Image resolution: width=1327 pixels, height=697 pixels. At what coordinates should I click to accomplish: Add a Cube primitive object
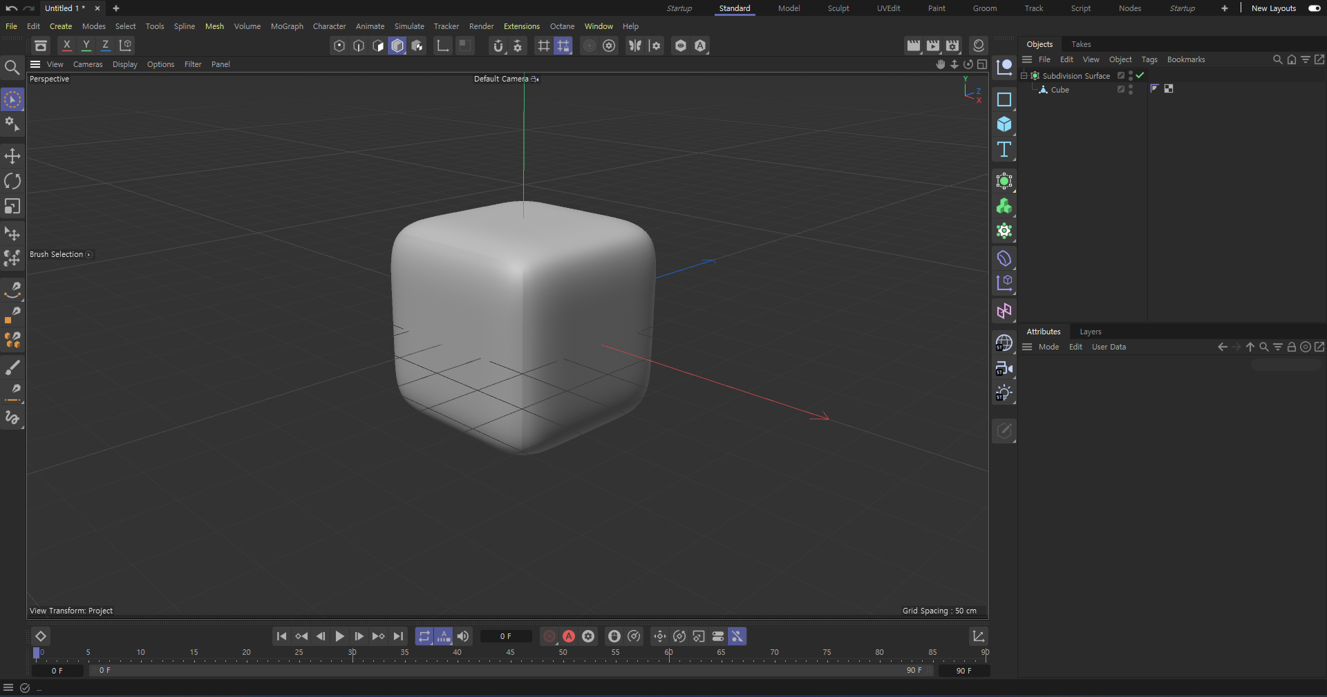click(1004, 124)
